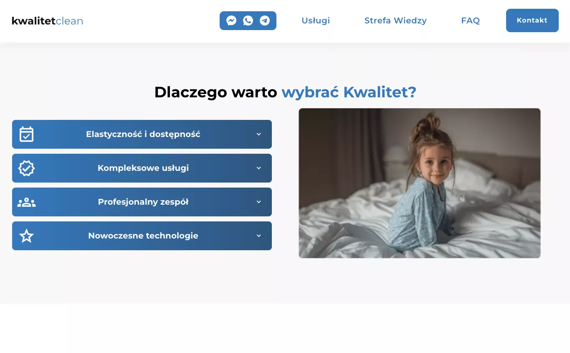Click the calendar check icon
This screenshot has width=570, height=353.
point(26,134)
